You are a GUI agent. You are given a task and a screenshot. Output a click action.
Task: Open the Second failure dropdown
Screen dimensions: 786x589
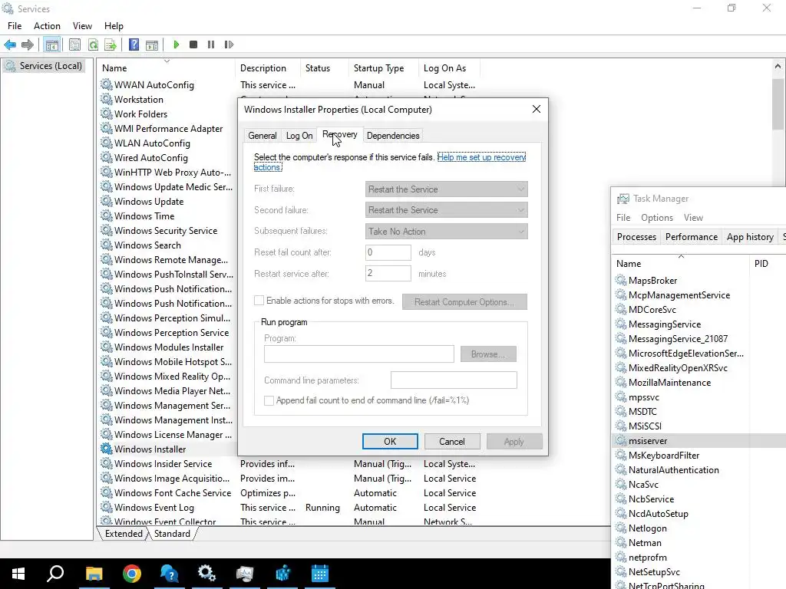(446, 210)
